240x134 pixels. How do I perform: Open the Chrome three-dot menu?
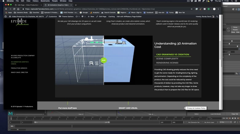(x=218, y=9)
